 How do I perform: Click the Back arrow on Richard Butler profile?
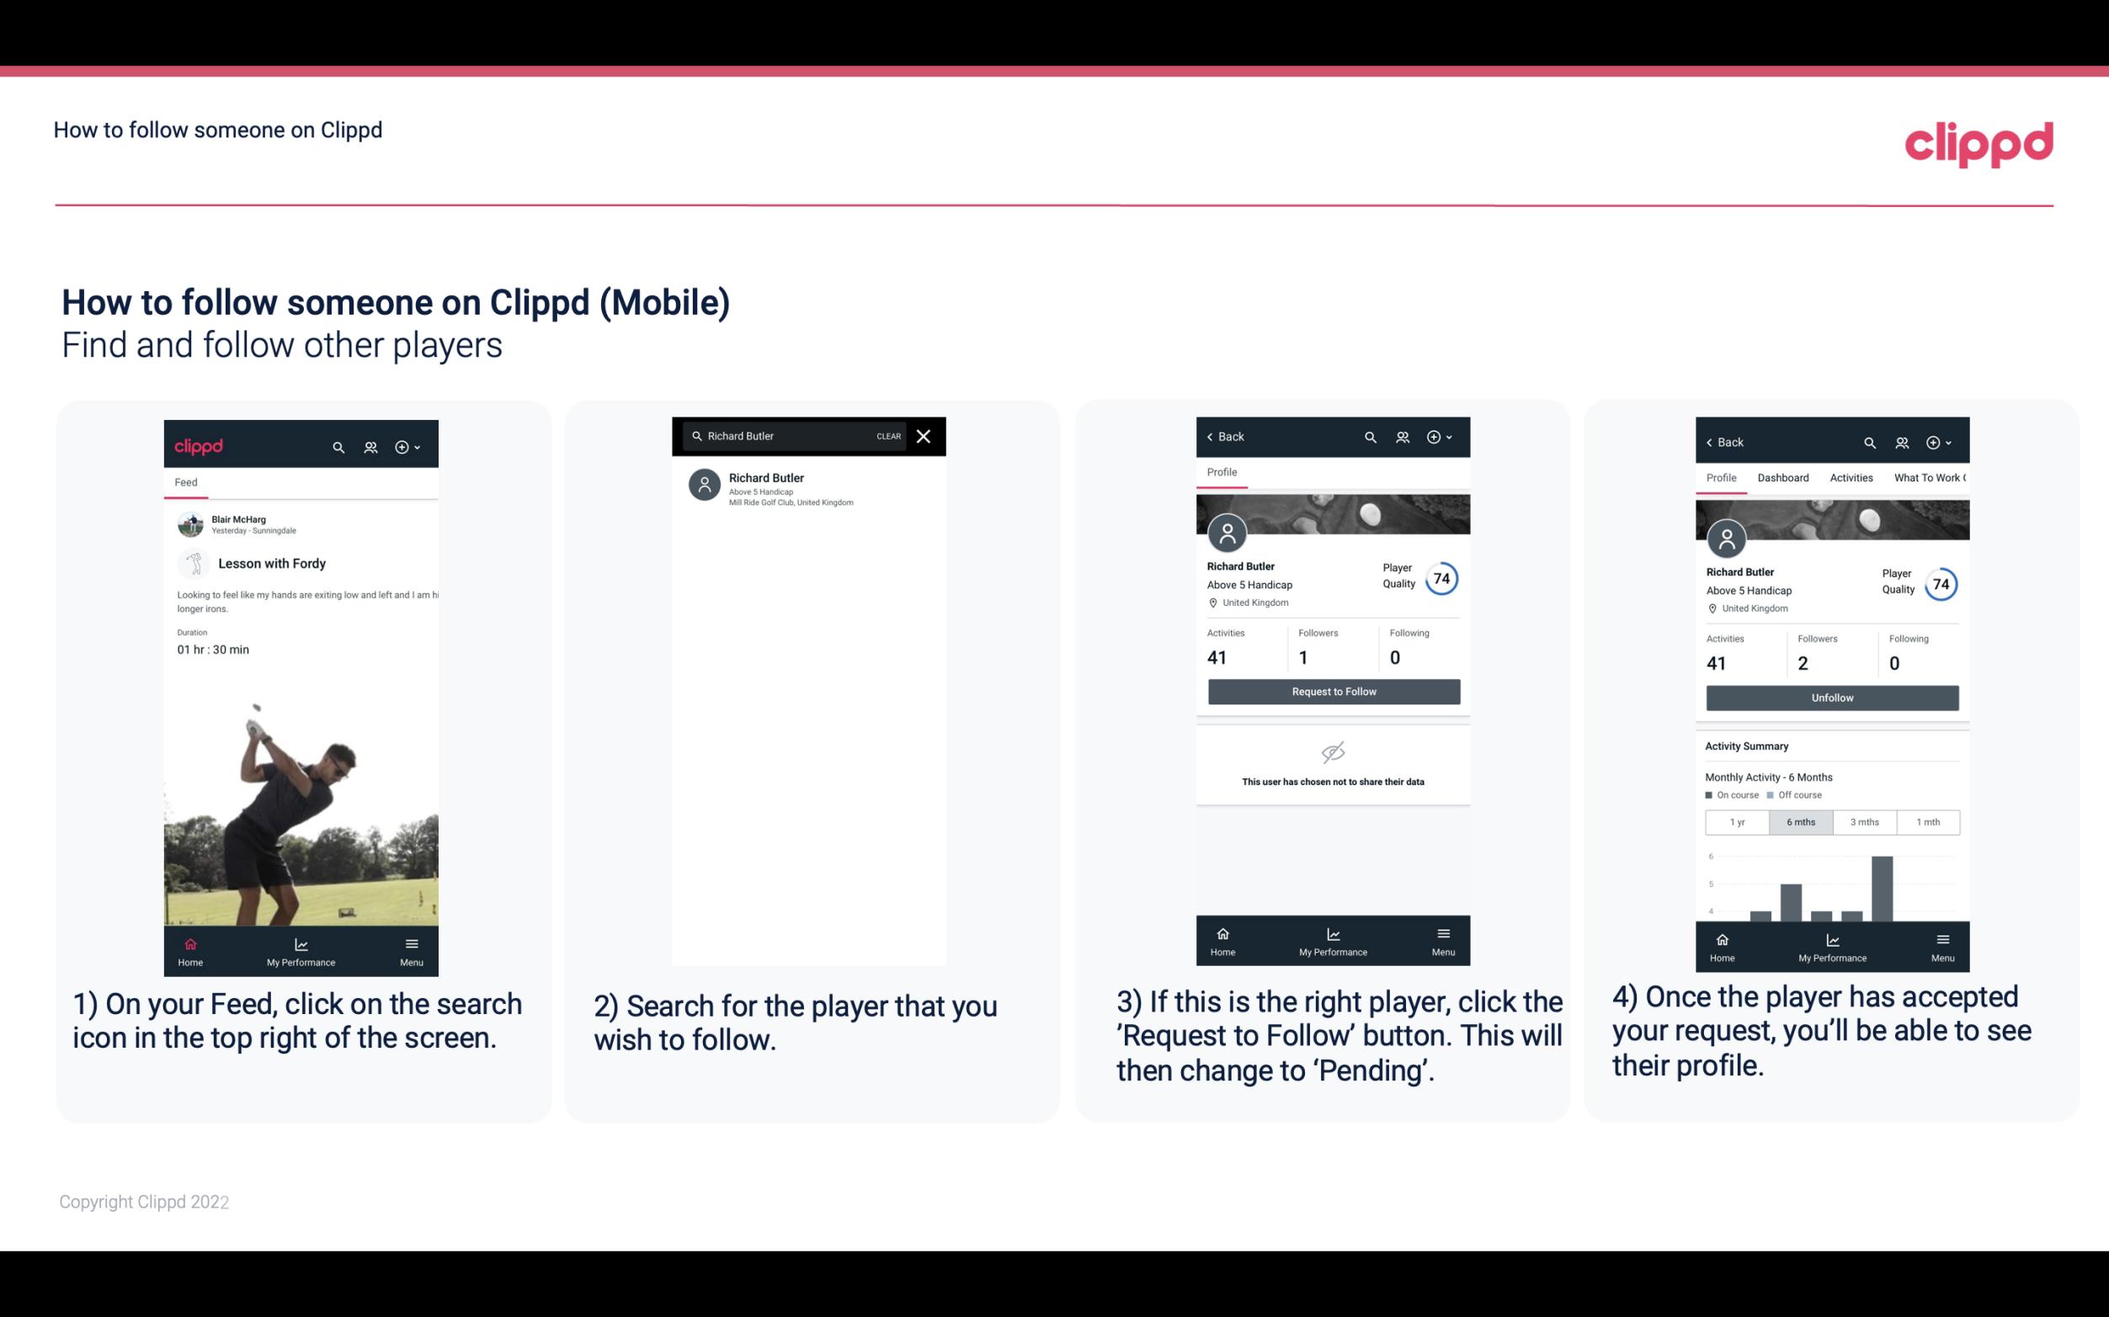coord(1214,435)
